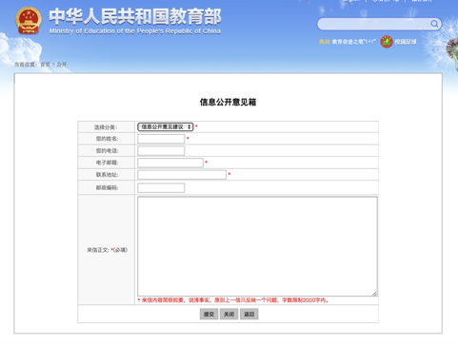The height and width of the screenshot is (345, 458).
Task: Click the national emblem logo
Action: point(29,20)
